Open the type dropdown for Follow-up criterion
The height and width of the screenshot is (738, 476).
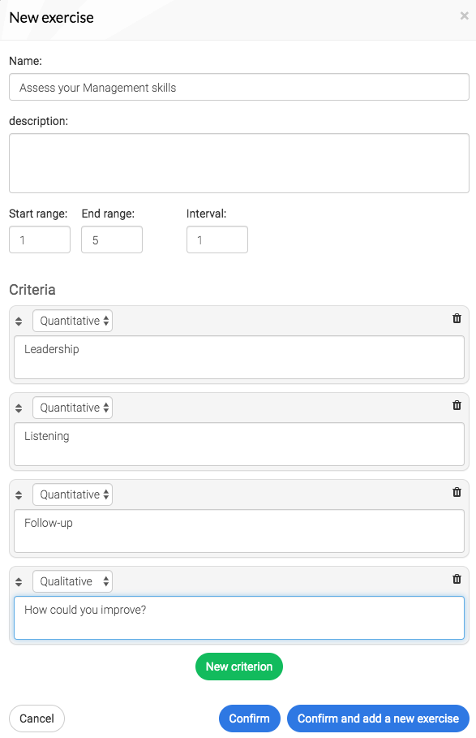(72, 494)
